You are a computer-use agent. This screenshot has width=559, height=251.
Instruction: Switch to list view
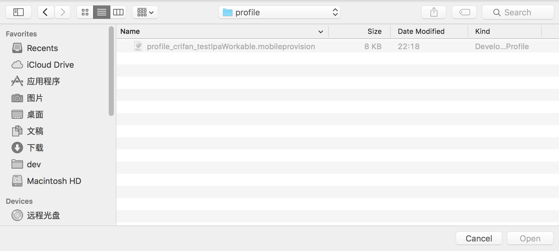(x=102, y=12)
